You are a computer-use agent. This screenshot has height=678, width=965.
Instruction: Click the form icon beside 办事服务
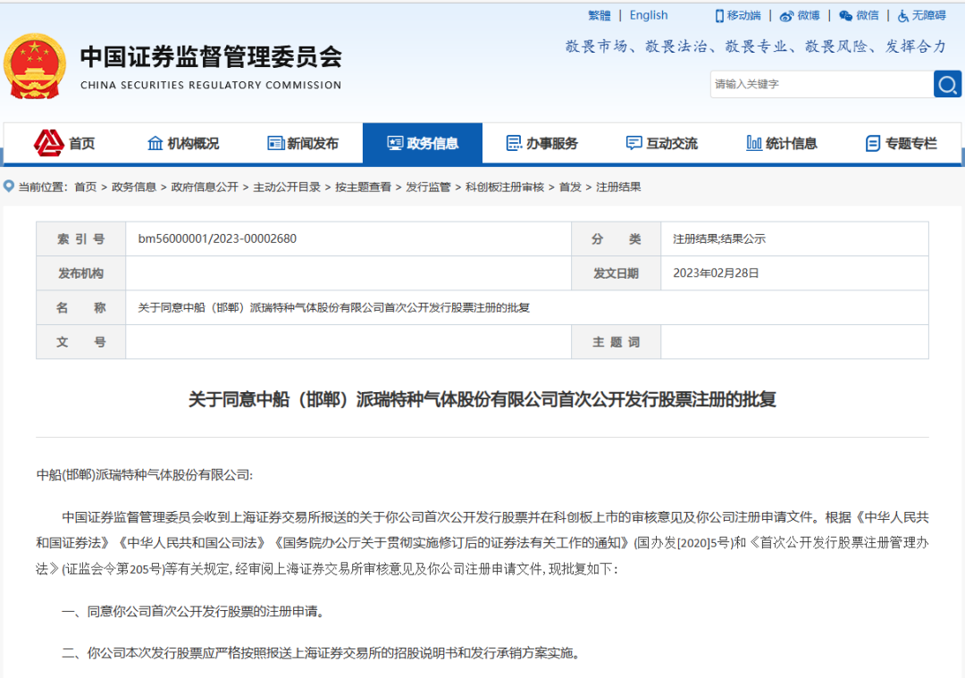pyautogui.click(x=513, y=143)
